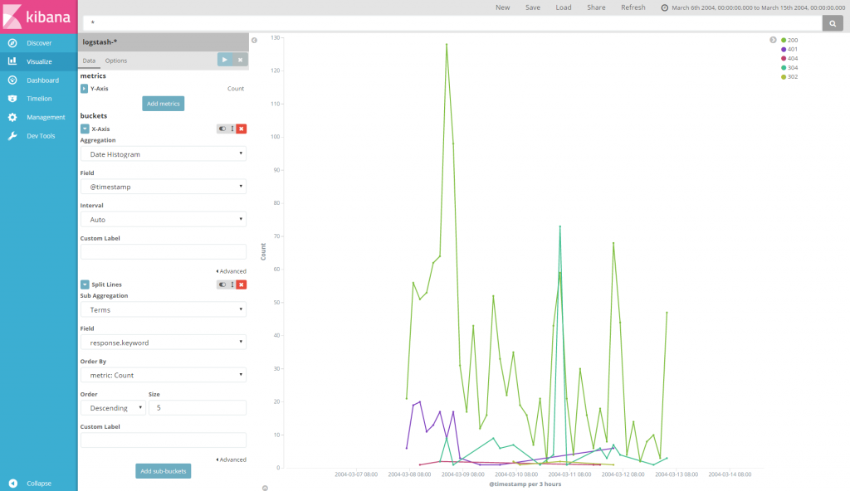The image size is (850, 491).
Task: Toggle X-Axis bucket enabled switch
Action: tap(222, 129)
